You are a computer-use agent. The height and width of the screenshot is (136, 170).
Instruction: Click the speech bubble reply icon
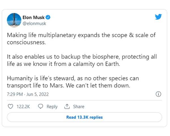tap(41, 107)
